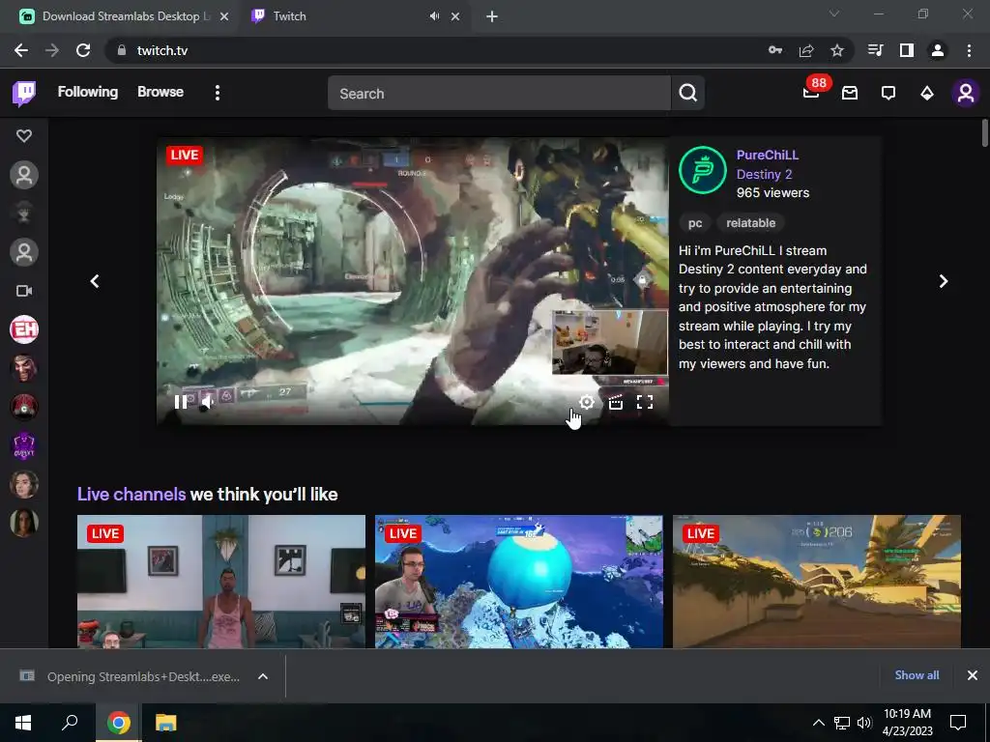Click the heart Followed Channels icon
Viewport: 990px width, 742px height.
(24, 135)
